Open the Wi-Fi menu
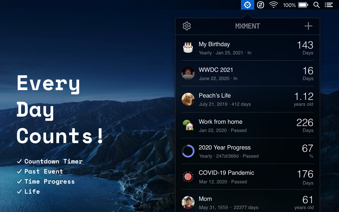 point(274,5)
